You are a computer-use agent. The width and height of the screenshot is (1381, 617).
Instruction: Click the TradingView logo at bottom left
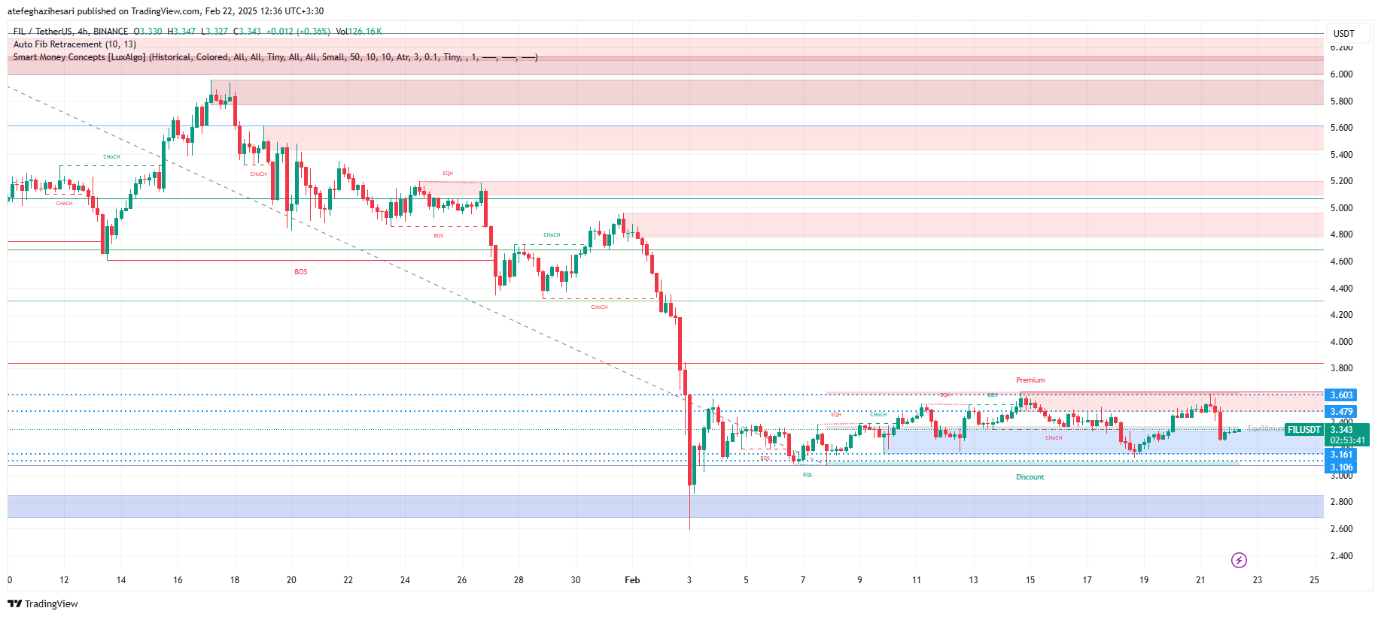[x=43, y=603]
